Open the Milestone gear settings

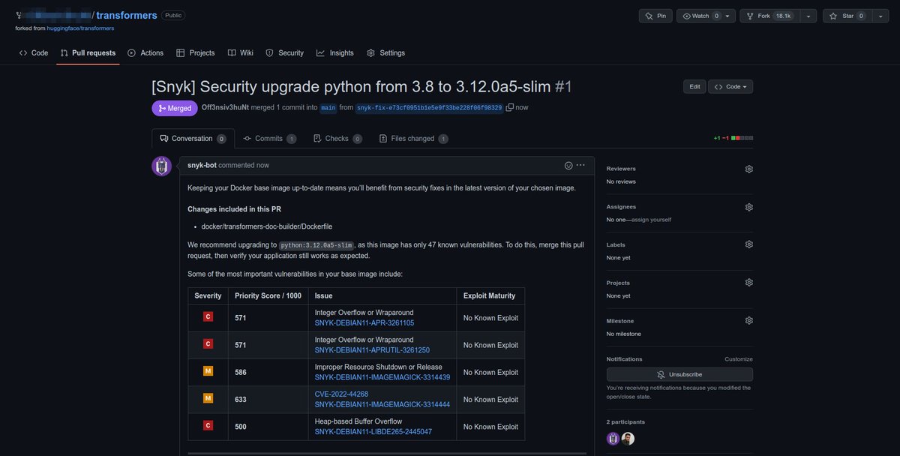[x=748, y=321]
